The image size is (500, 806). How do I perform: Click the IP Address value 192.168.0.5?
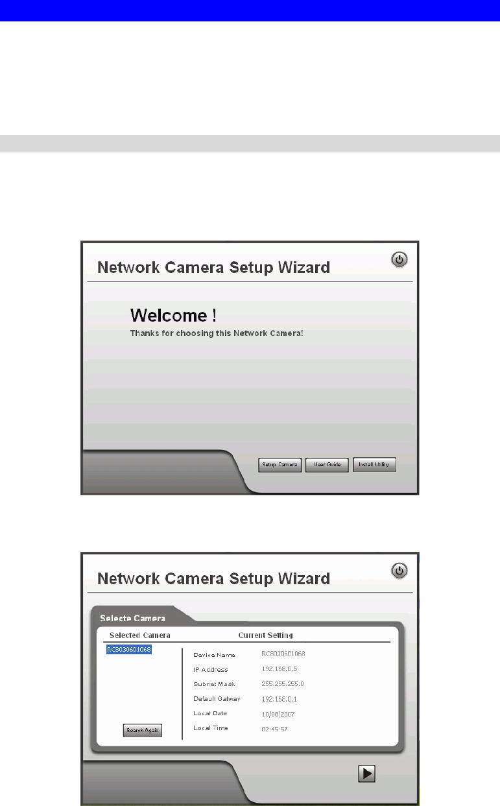tap(279, 669)
